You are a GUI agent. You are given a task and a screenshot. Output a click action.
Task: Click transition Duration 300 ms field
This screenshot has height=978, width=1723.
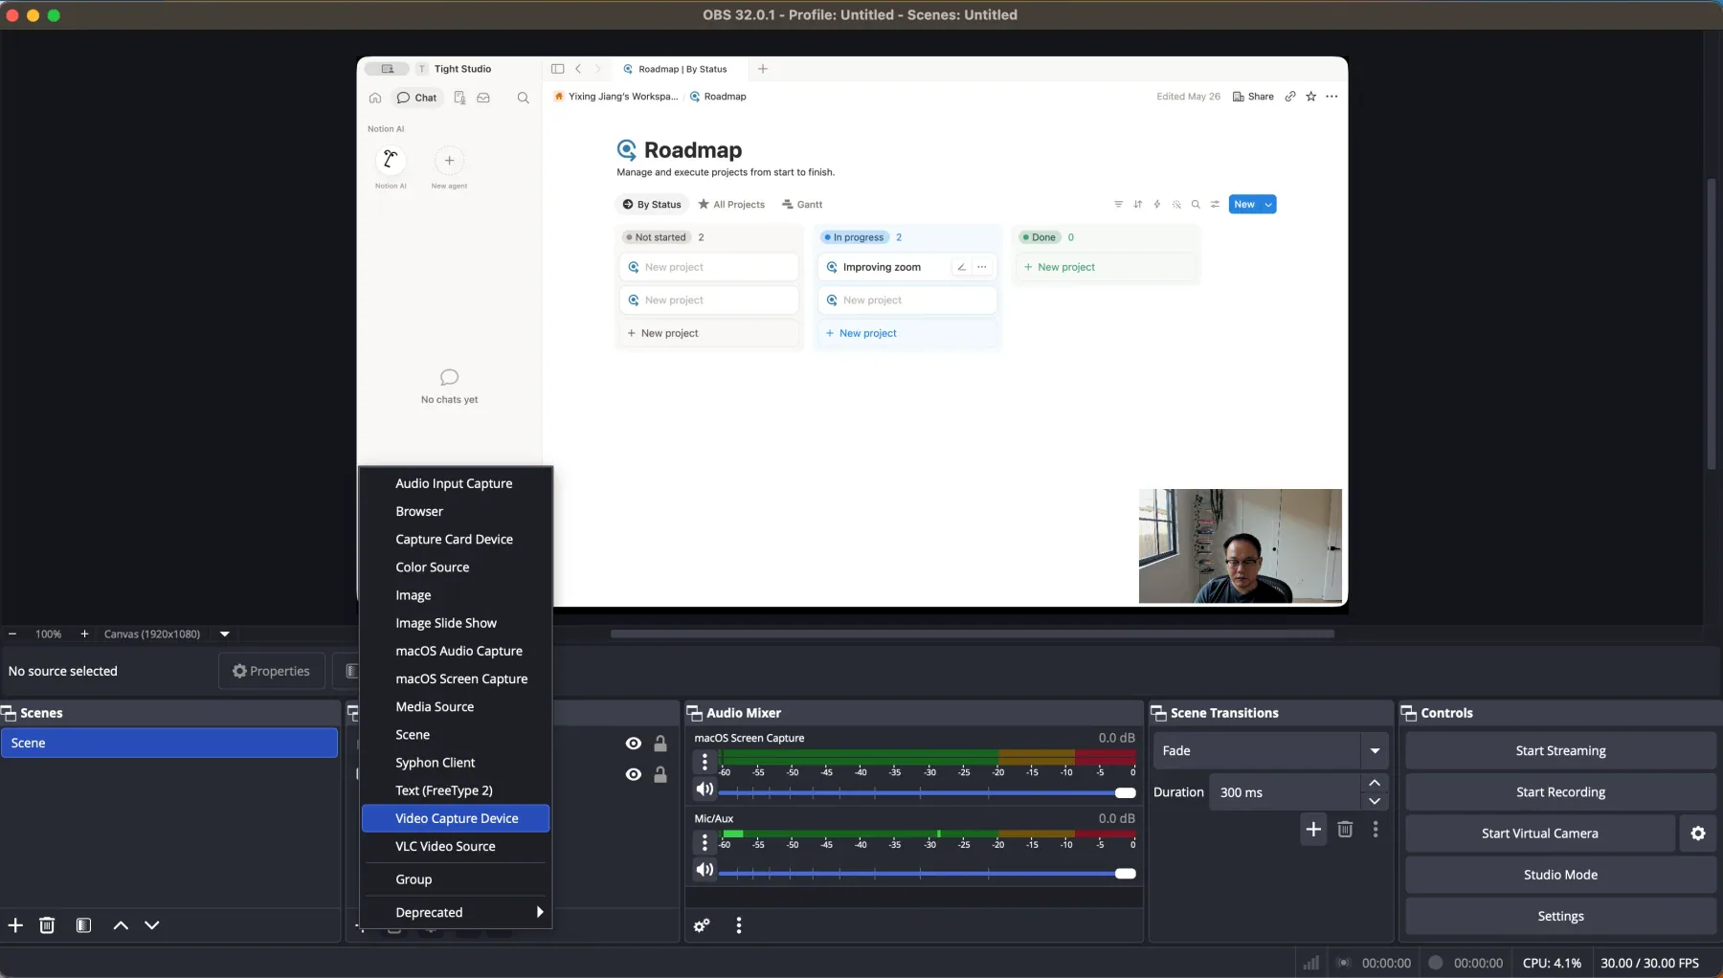pos(1285,792)
